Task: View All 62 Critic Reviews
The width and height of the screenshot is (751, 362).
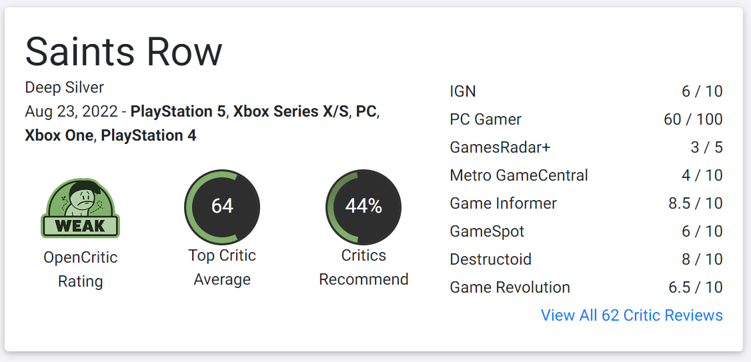Action: [632, 315]
